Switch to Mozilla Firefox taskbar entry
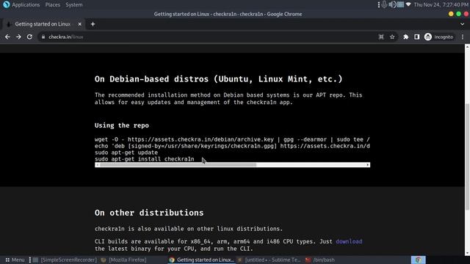 (x=124, y=260)
